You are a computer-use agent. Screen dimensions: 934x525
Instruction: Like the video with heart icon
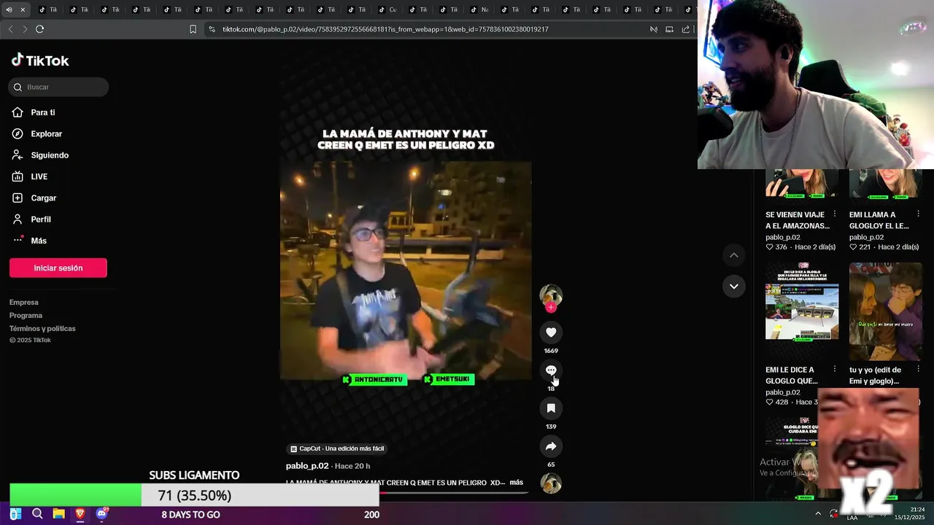tap(551, 332)
